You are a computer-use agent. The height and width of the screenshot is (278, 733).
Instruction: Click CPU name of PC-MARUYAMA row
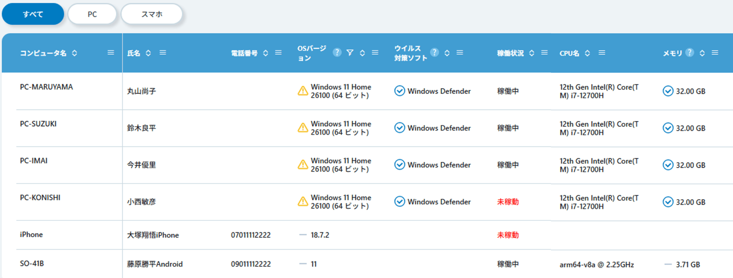[599, 91]
